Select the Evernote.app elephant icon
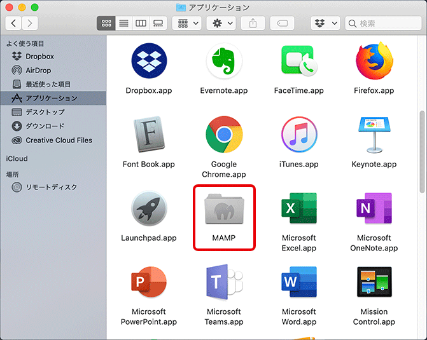This screenshot has width=427, height=340. pos(224,61)
